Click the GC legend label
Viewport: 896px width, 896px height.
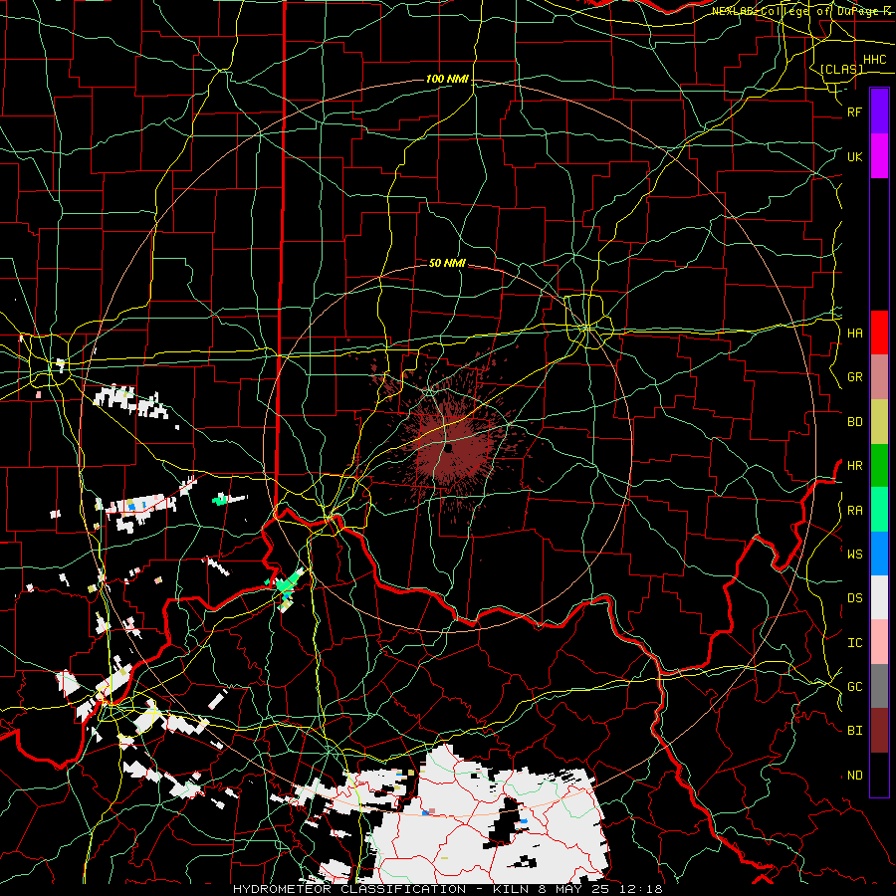pos(854,687)
